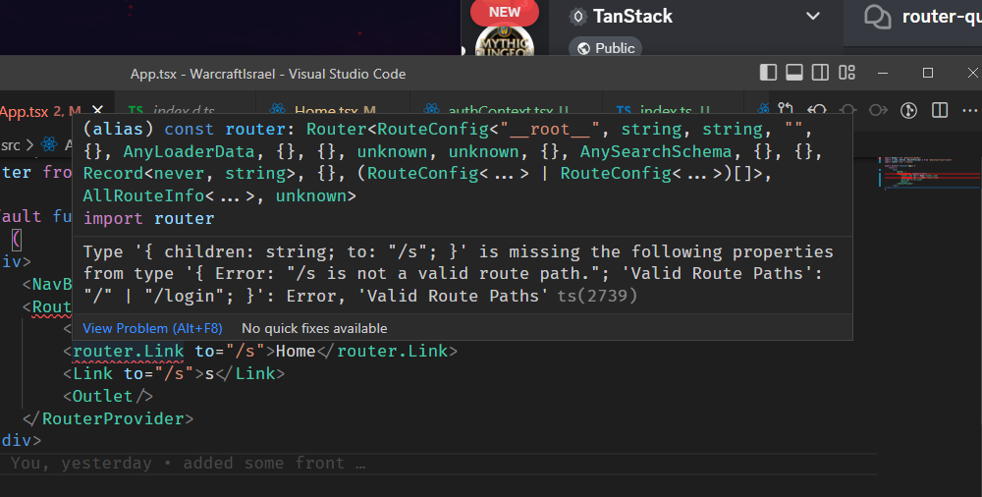
Task: Toggle secondary side bar layout icon
Action: pos(820,73)
